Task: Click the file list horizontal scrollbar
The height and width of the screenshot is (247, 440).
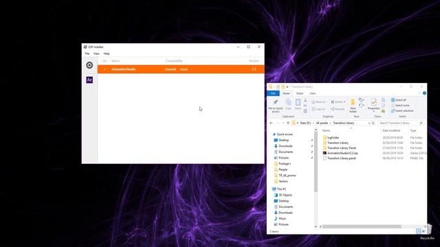Action: (x=362, y=226)
